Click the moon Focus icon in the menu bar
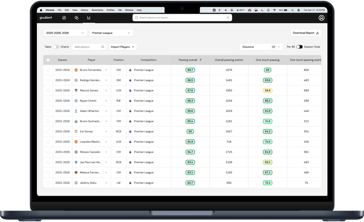This screenshot has width=364, height=222. coord(262,10)
